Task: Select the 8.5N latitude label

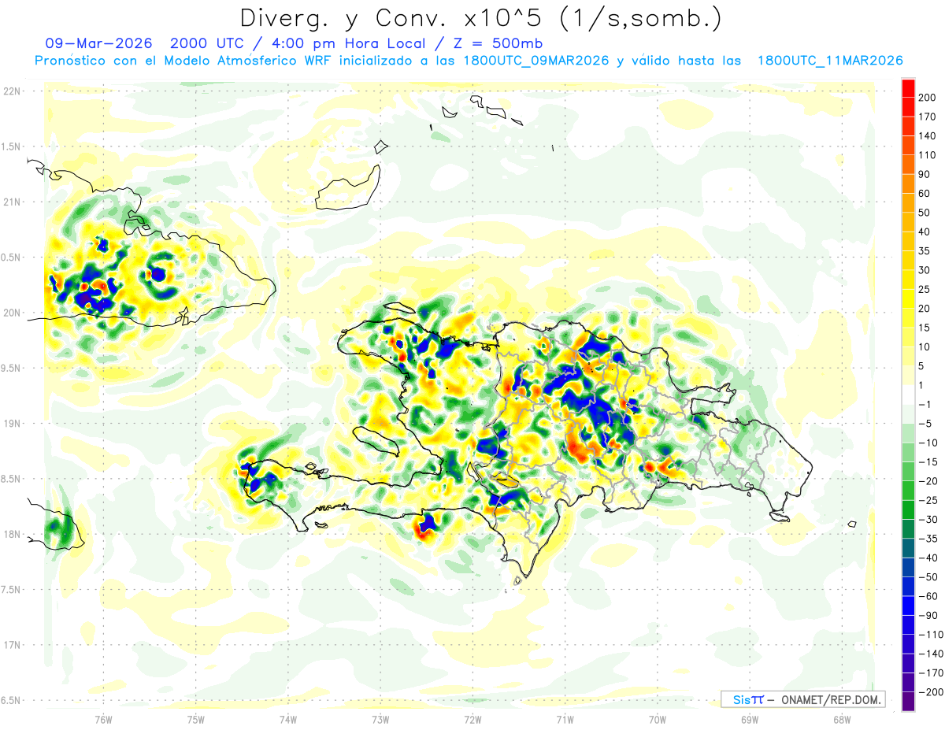Action: click(12, 479)
